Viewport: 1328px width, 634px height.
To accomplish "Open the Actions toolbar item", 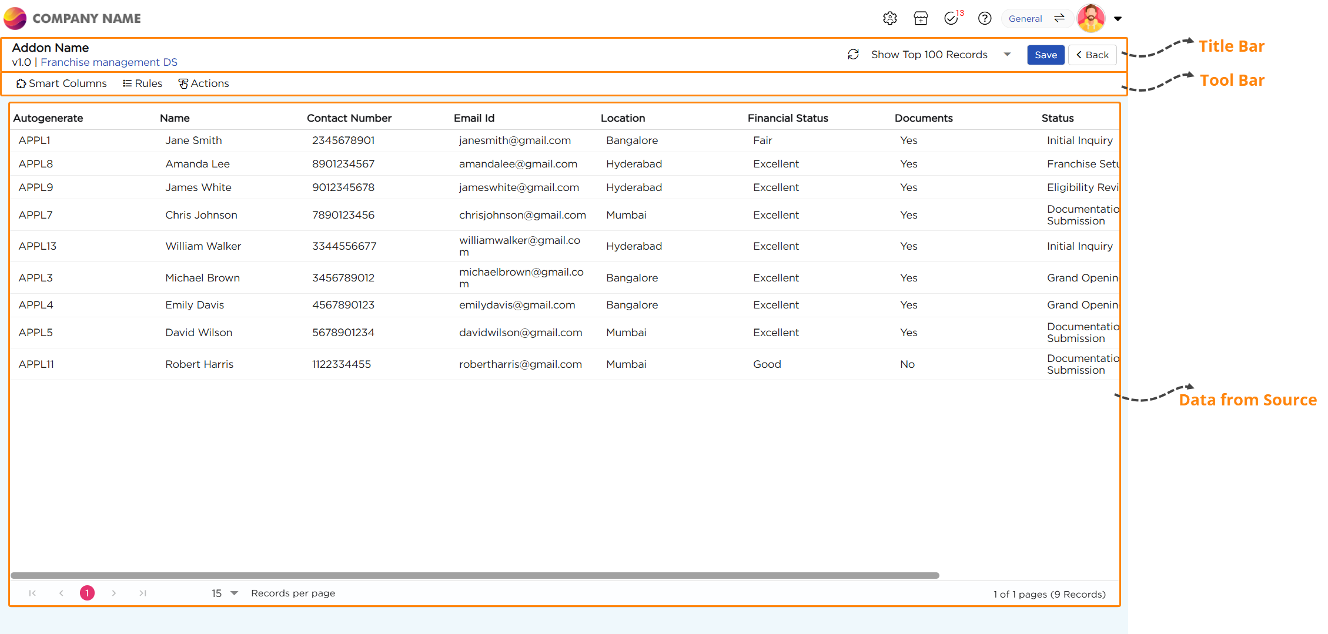I will (203, 83).
